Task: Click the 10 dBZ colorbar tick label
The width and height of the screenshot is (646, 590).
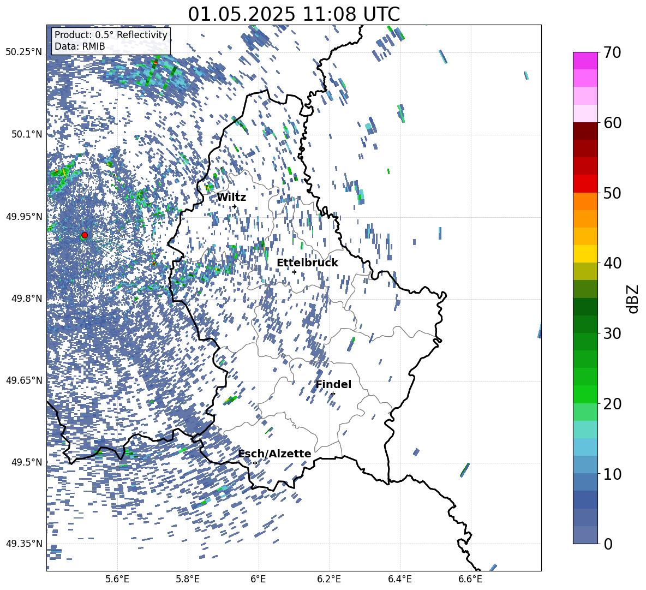Action: pos(612,474)
